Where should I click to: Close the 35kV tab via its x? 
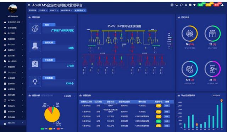pyautogui.click(x=72, y=11)
